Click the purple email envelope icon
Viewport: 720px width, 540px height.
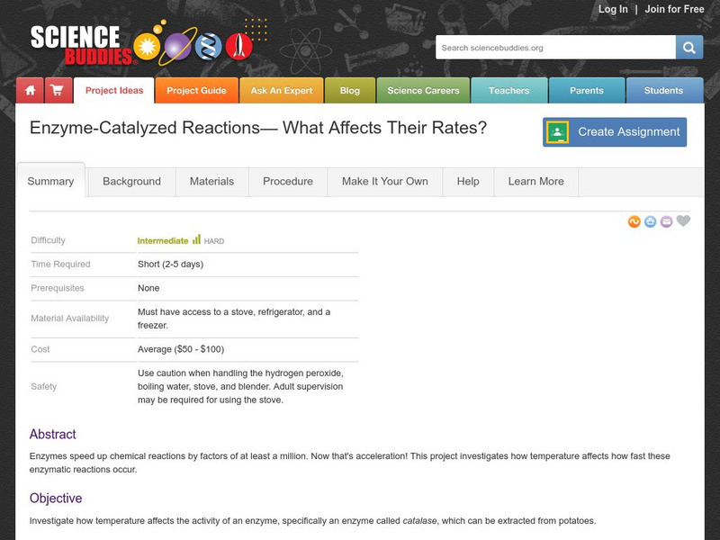(x=666, y=221)
